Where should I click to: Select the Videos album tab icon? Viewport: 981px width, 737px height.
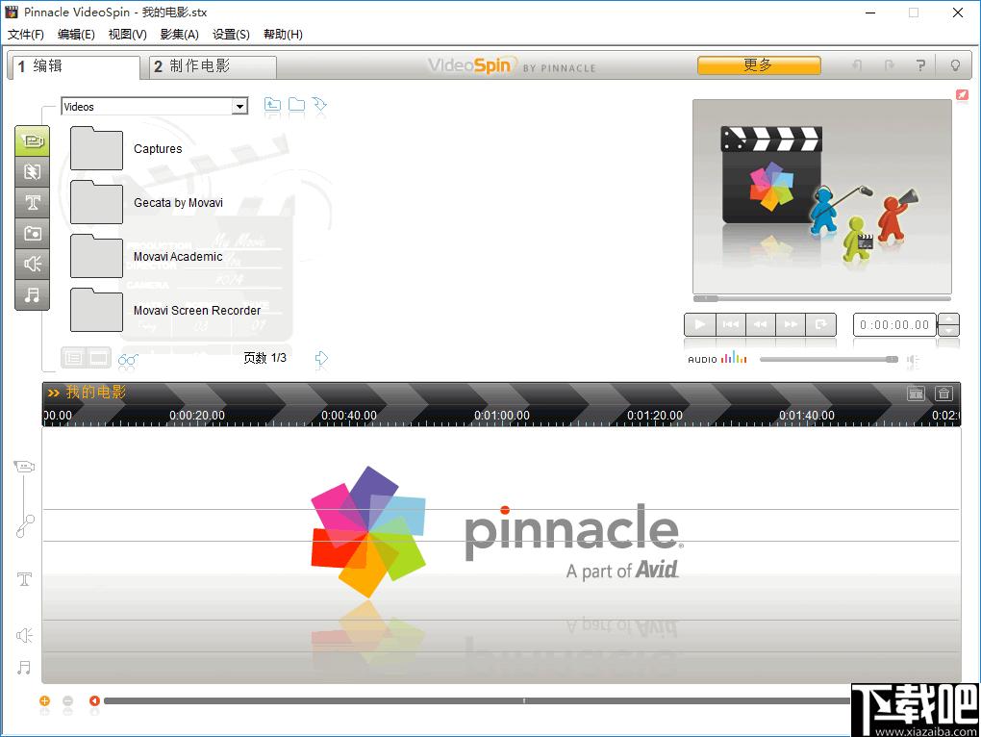click(32, 140)
